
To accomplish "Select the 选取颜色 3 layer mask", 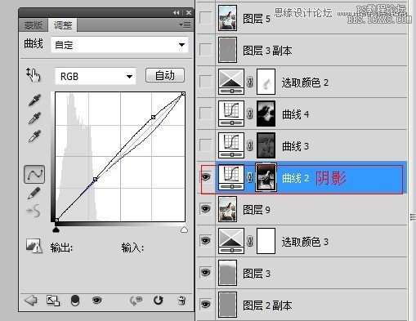I will pos(266,241).
